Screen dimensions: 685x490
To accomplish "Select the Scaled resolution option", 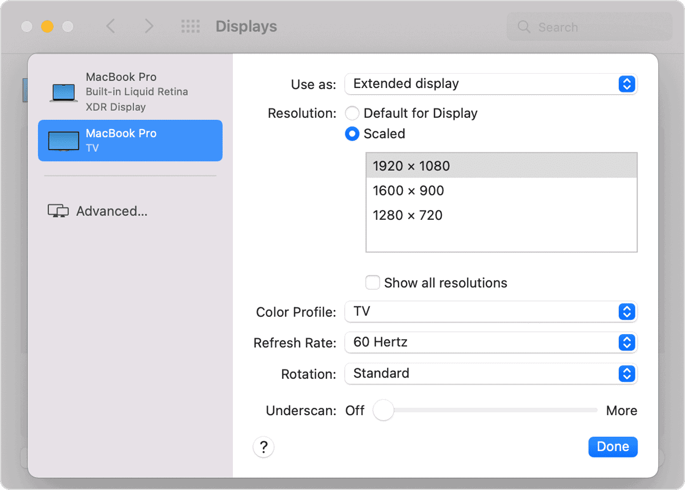I will 352,134.
